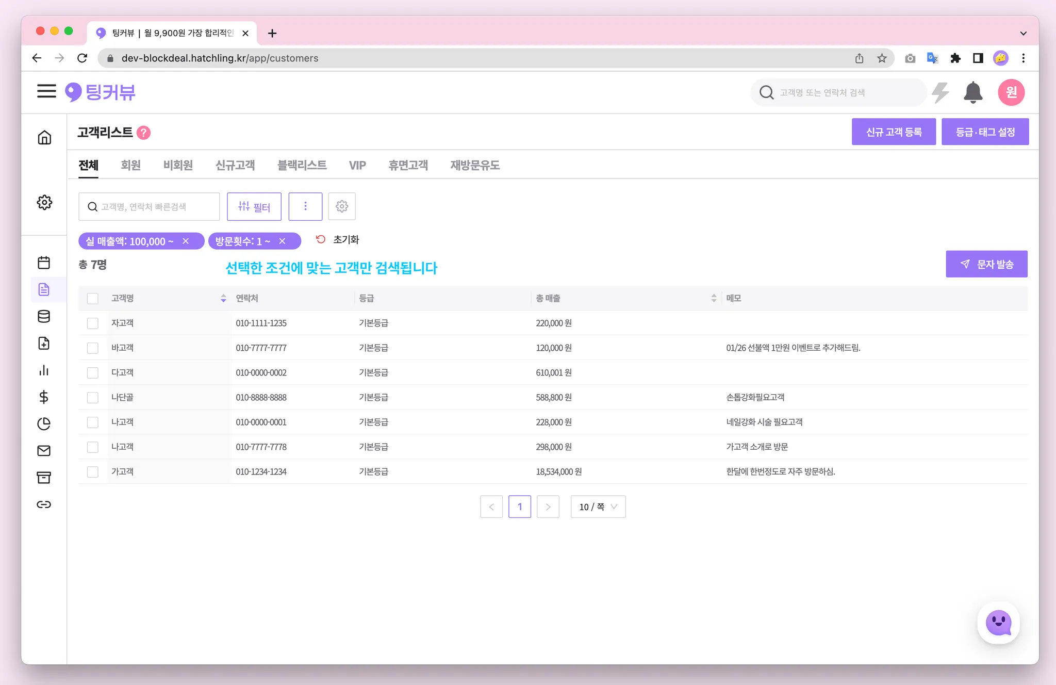Toggle the select-all header checkbox
This screenshot has height=685, width=1056.
93,299
